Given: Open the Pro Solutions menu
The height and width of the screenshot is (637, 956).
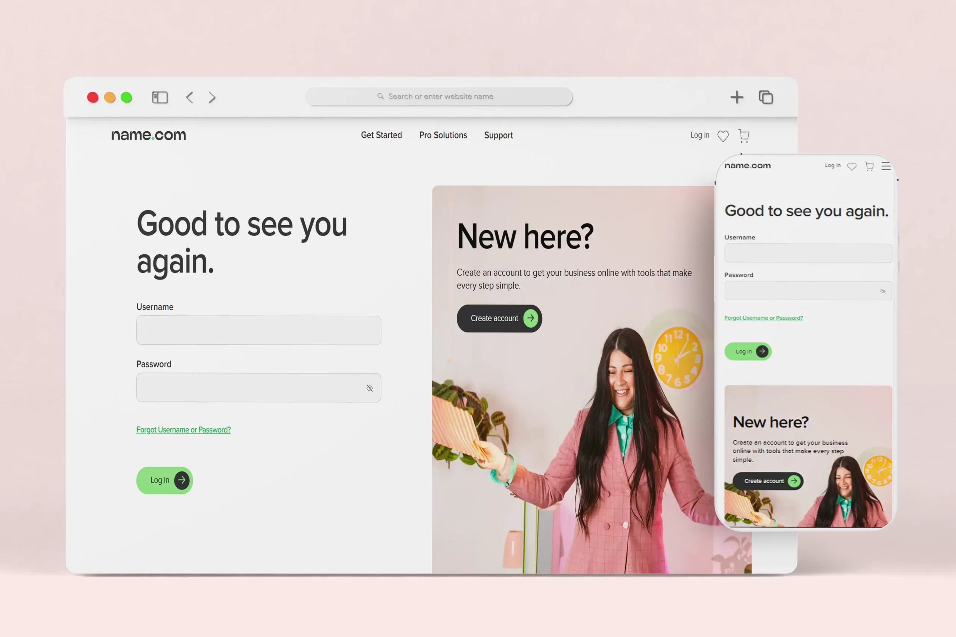Looking at the screenshot, I should (x=443, y=135).
